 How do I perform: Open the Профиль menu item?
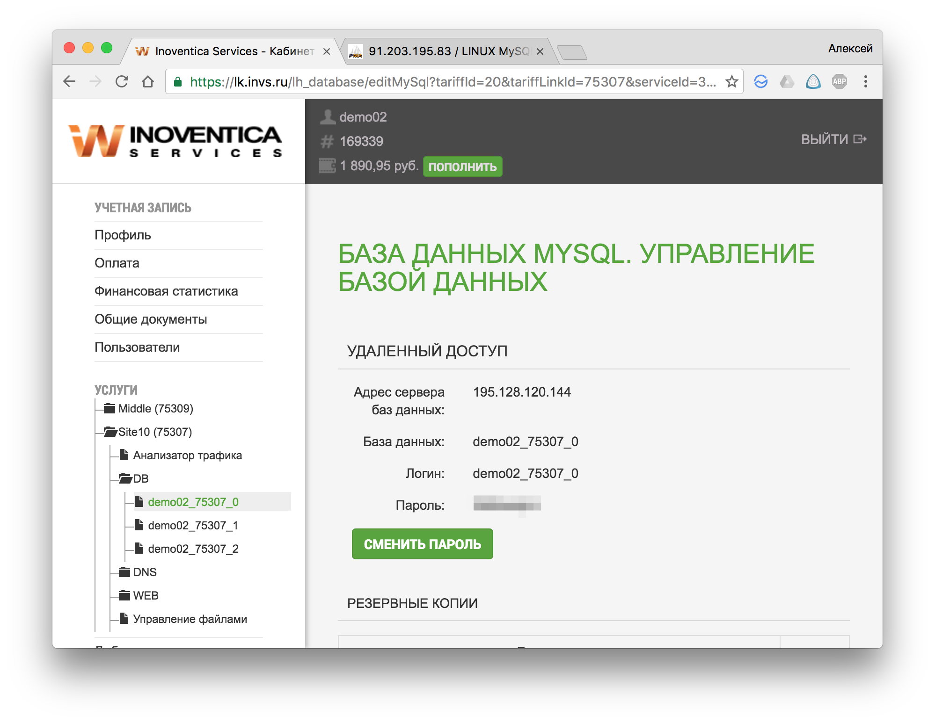[x=123, y=235]
